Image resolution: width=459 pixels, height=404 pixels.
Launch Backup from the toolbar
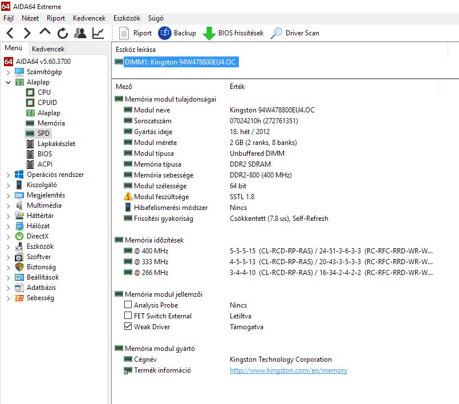(x=177, y=33)
